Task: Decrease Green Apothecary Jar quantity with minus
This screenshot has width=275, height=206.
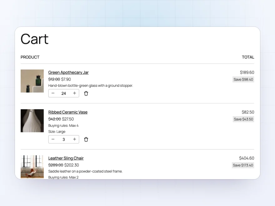Action: click(x=53, y=93)
